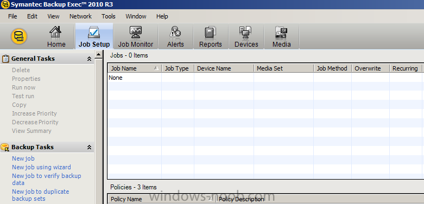Click the Backup Tasks panel icon
The height and width of the screenshot is (204, 424).
5,147
